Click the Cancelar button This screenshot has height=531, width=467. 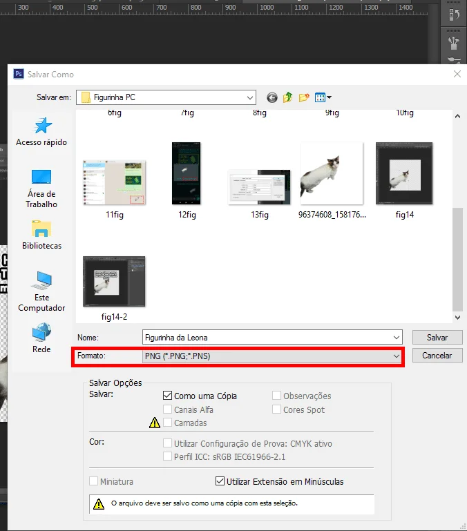click(x=437, y=356)
